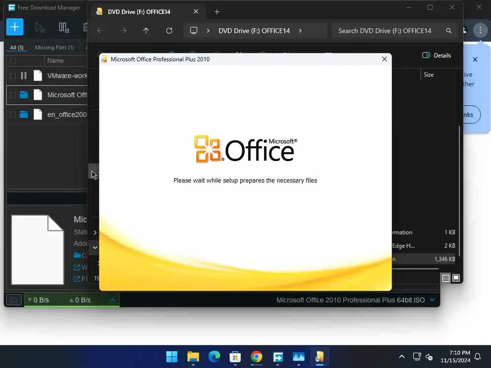Click the Microsoft Office 2010 Professional Plus 64bit.ISO status text
The height and width of the screenshot is (368, 491).
point(351,300)
